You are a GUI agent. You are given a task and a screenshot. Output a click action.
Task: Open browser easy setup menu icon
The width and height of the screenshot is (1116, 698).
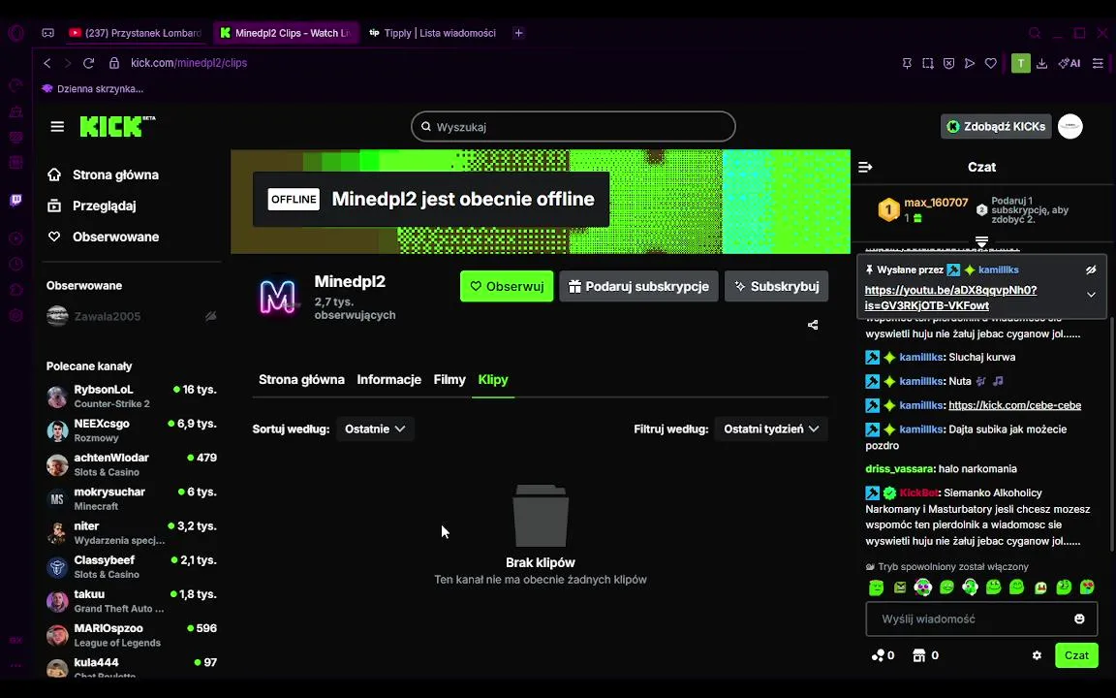click(x=1099, y=63)
